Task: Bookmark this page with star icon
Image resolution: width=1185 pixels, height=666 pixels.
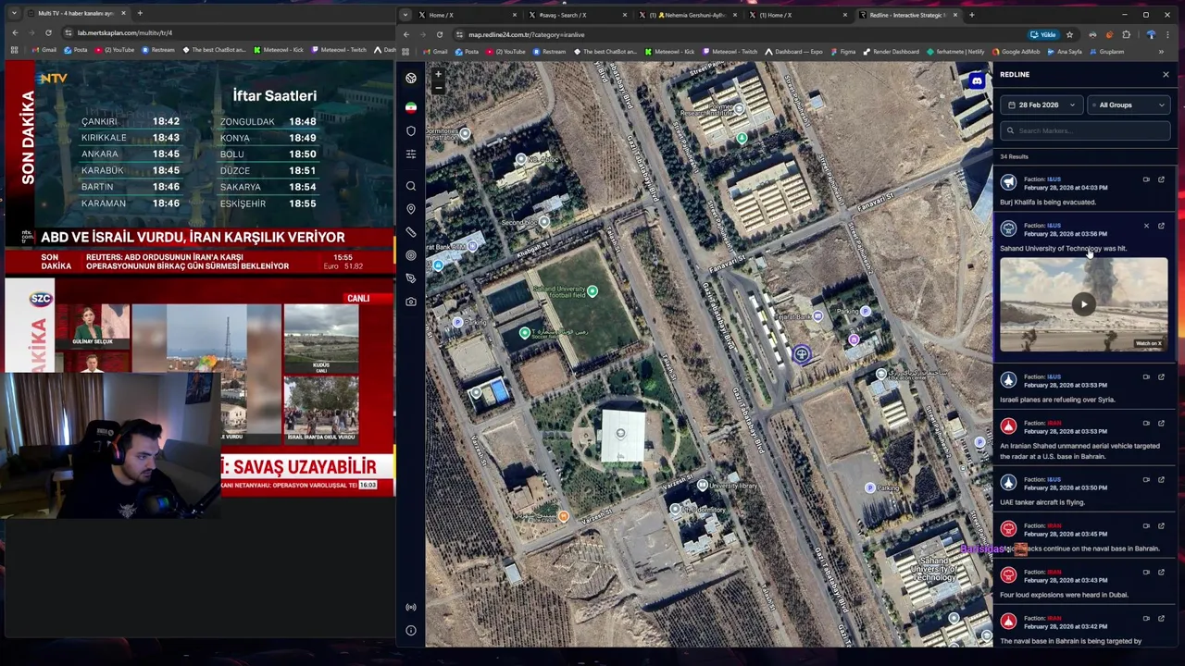Action: (x=1070, y=34)
